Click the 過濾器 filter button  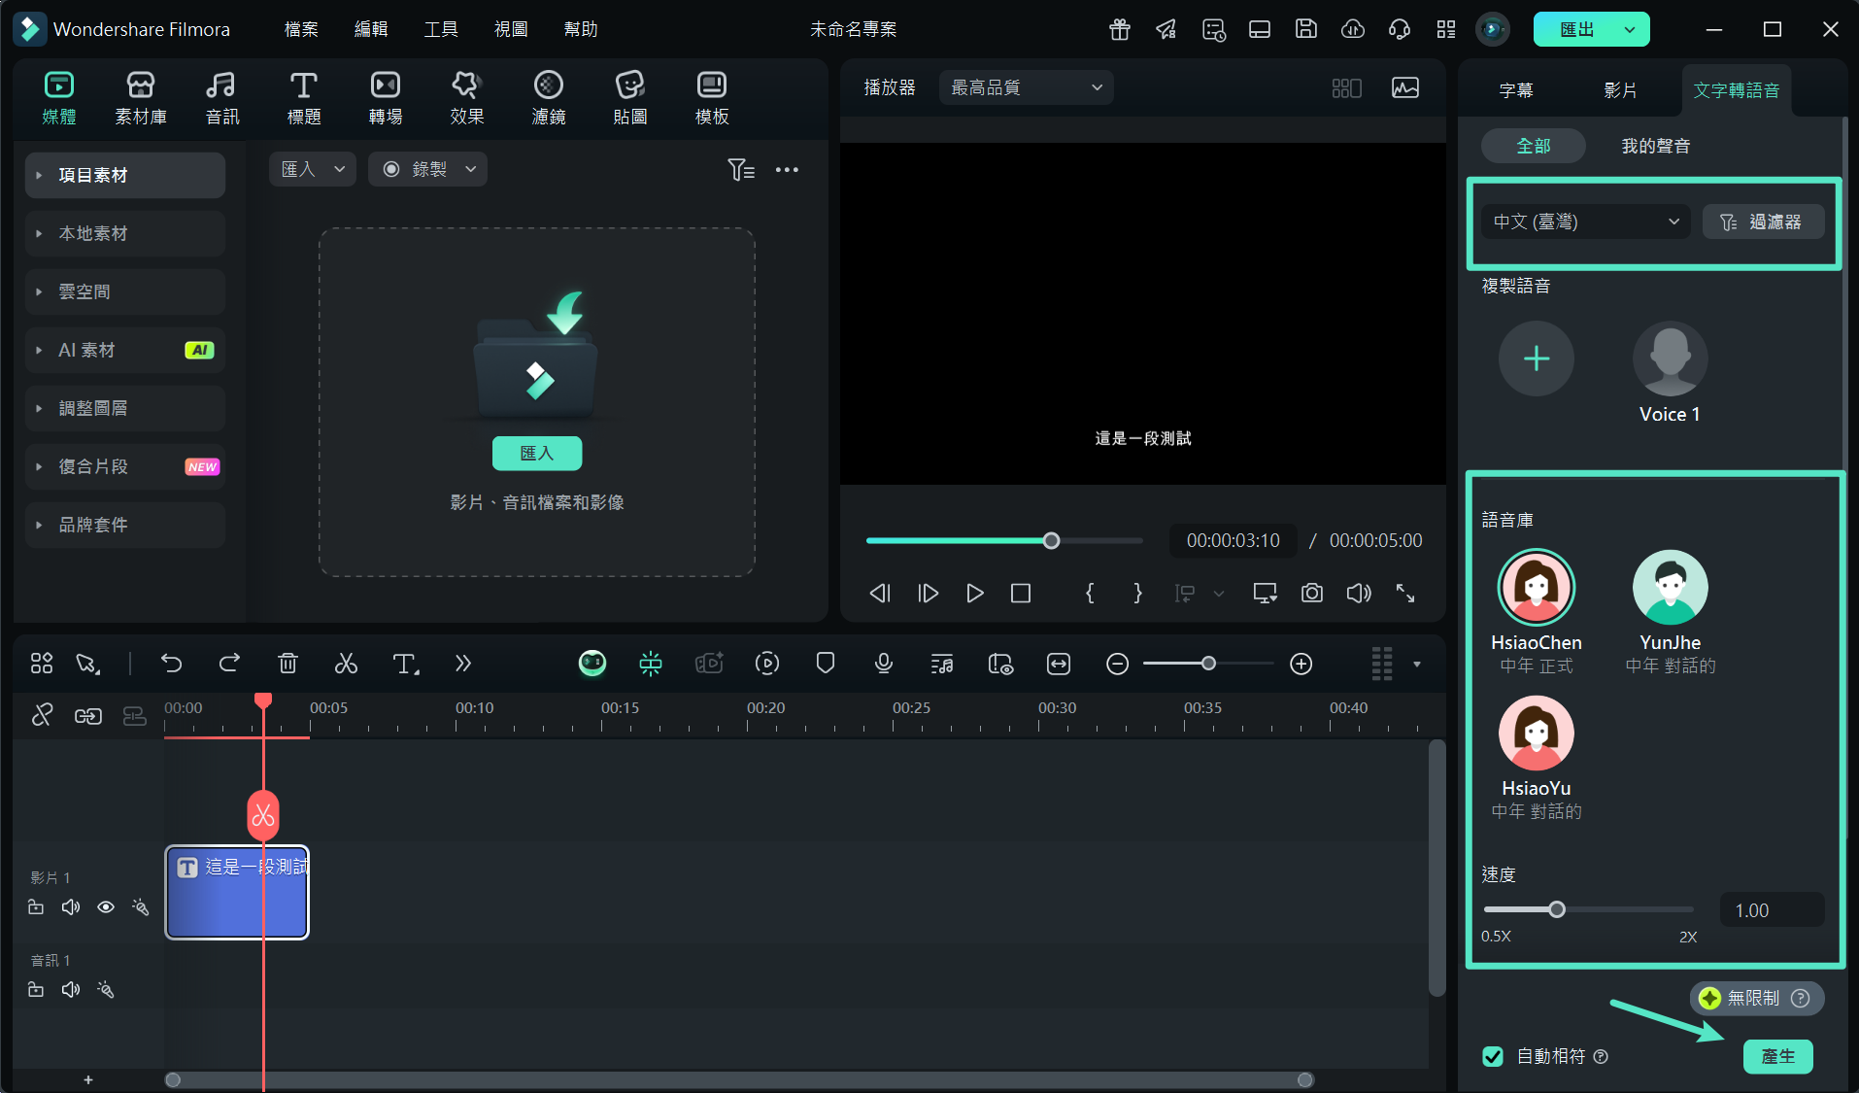[1763, 222]
